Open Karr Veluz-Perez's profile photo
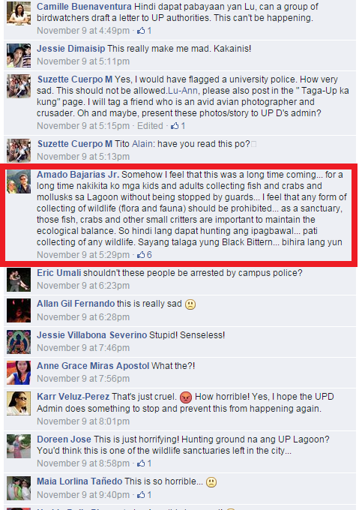The image size is (359, 510). [19, 403]
